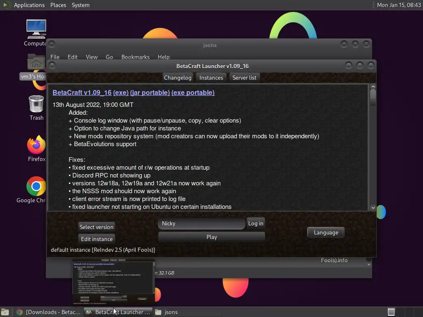
Task: Open the (exe) download link
Action: pos(121,92)
